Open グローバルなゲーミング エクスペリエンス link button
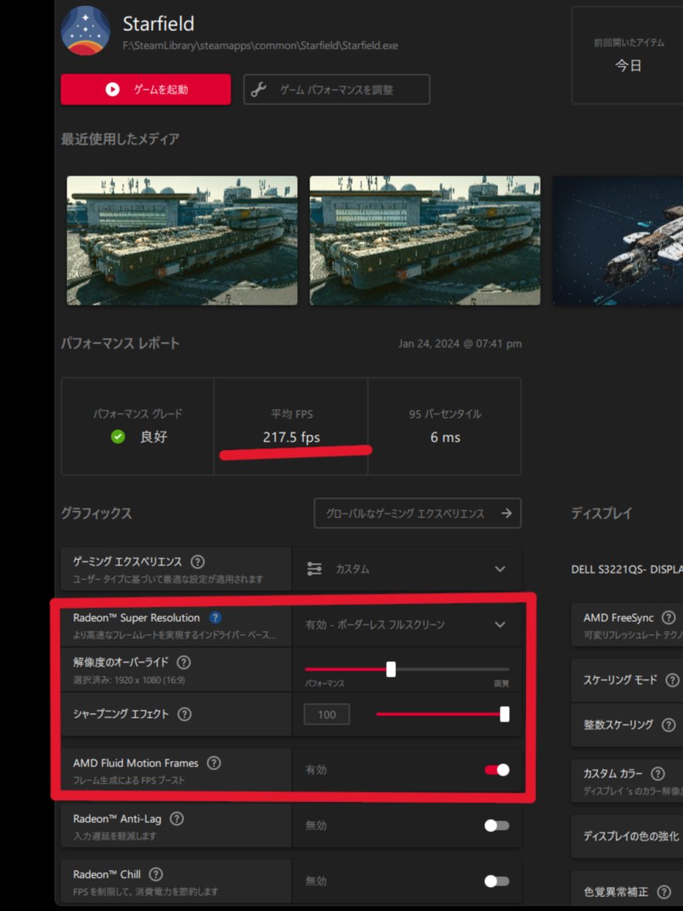Image resolution: width=683 pixels, height=911 pixels. point(418,513)
